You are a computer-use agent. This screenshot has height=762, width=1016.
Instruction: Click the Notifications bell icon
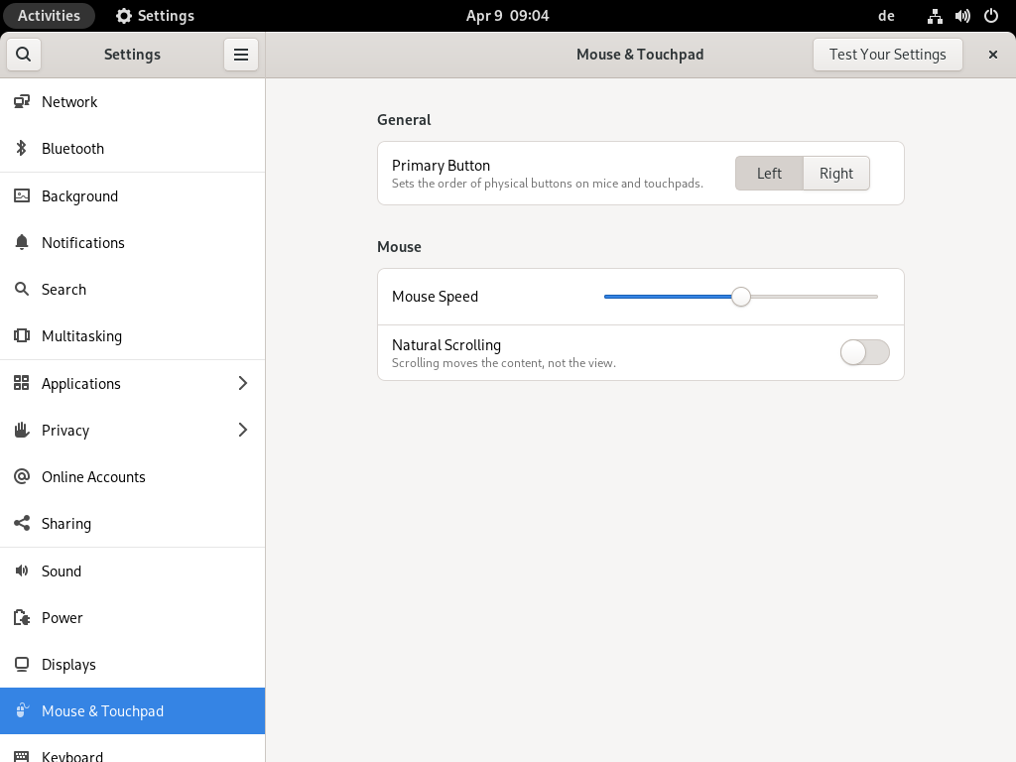pyautogui.click(x=22, y=243)
